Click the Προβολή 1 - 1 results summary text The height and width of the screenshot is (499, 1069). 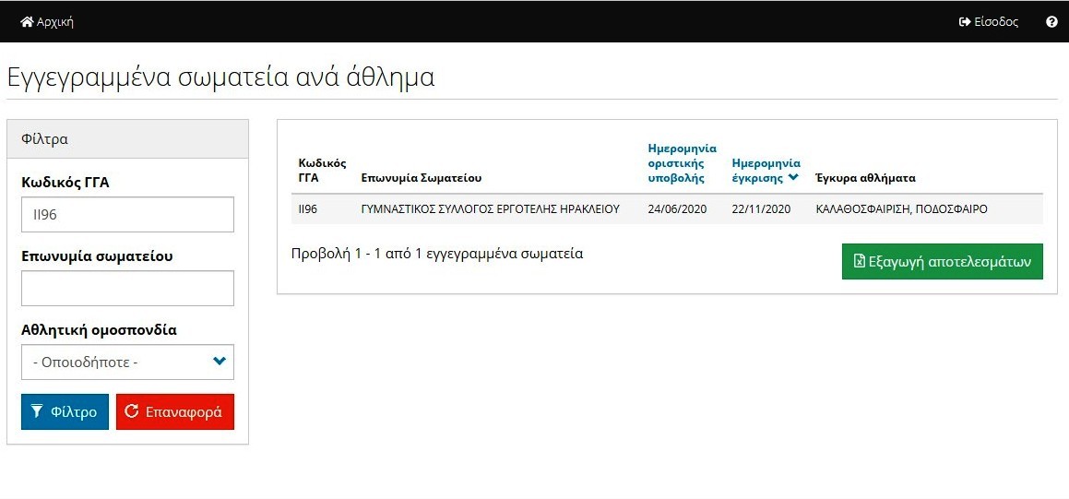(x=437, y=255)
